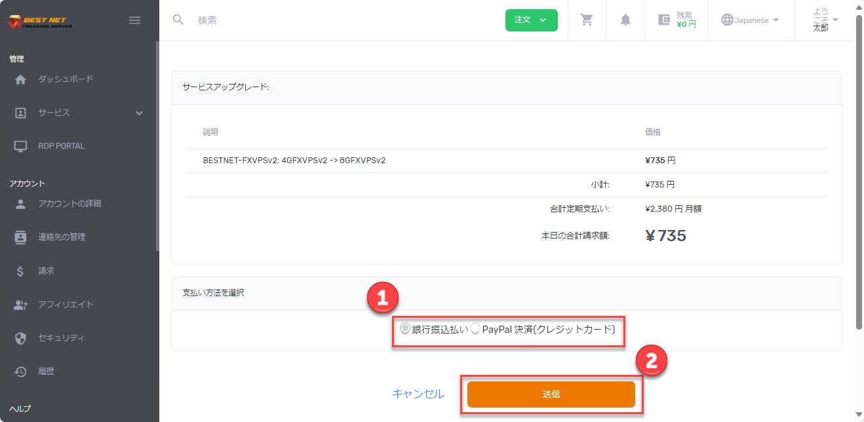Expand the Japanese language selector

(751, 20)
